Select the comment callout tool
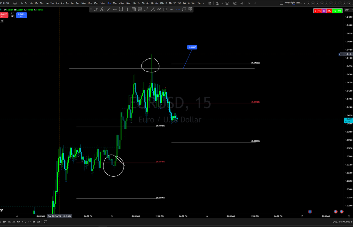Screen dimensions: 353x227 coord(165,9)
